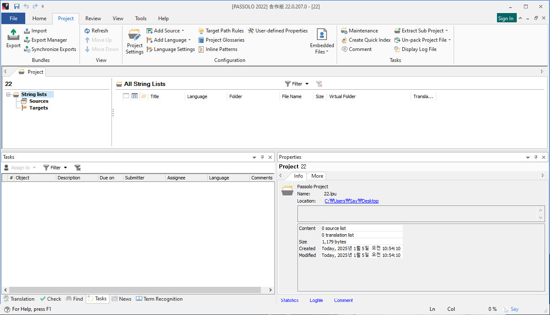Click the Export bundle icon
The width and height of the screenshot is (550, 315).
point(13,39)
